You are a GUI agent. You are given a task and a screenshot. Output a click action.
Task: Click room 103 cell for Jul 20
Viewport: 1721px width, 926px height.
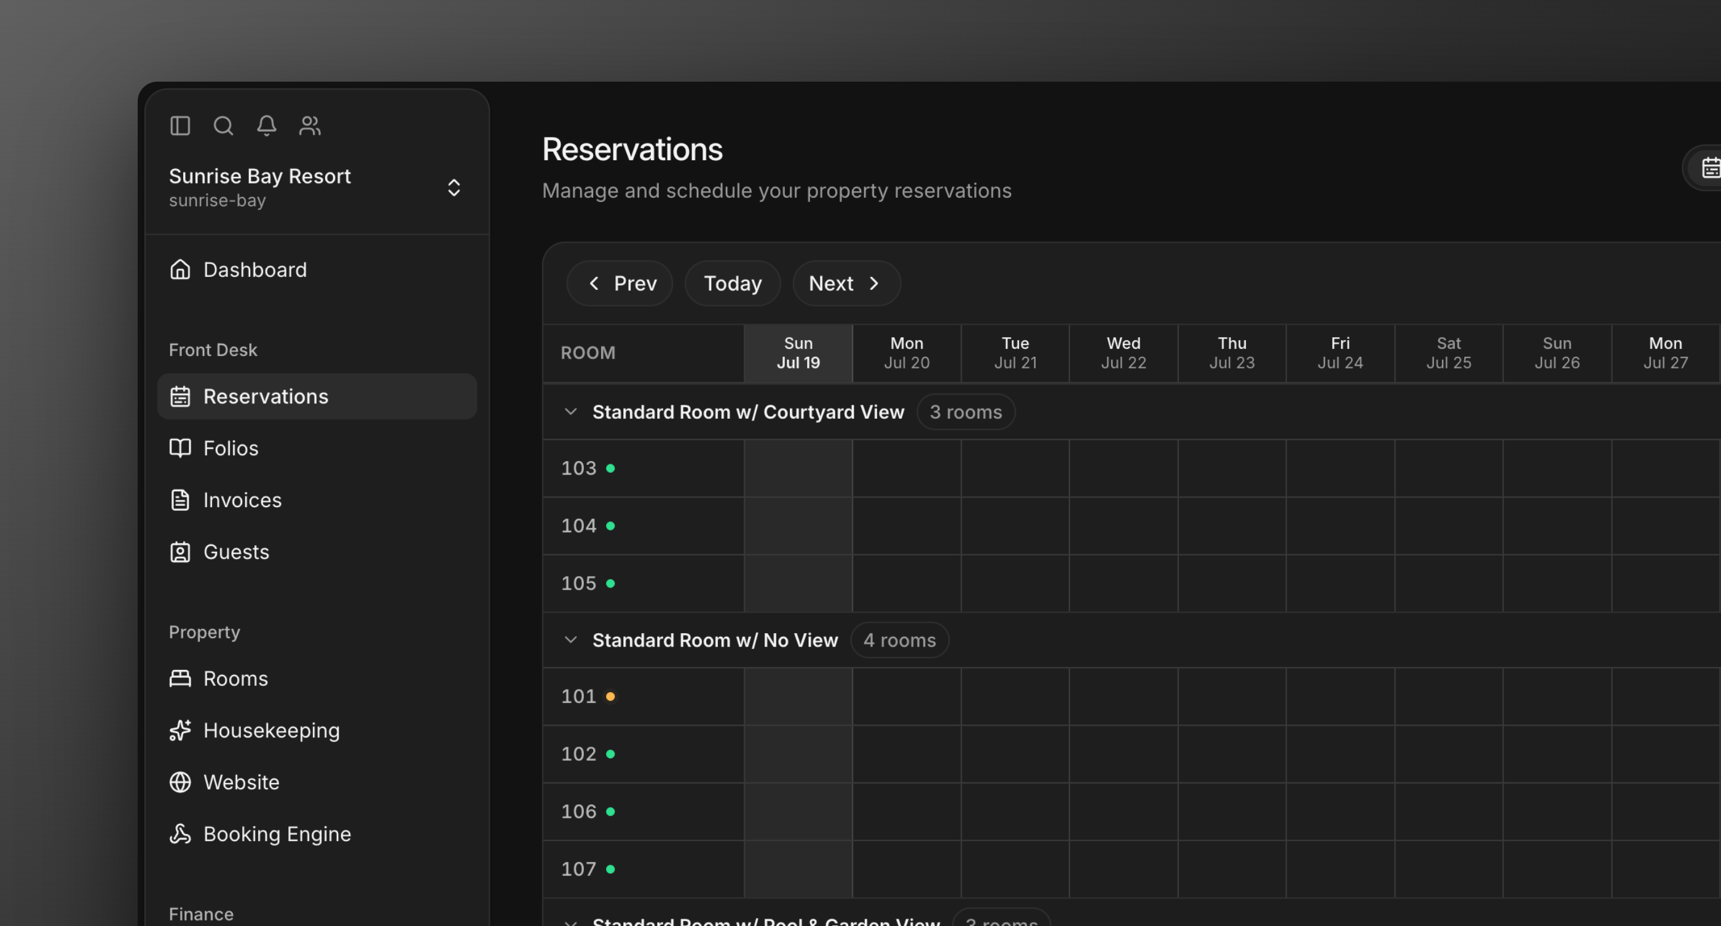[x=907, y=469]
